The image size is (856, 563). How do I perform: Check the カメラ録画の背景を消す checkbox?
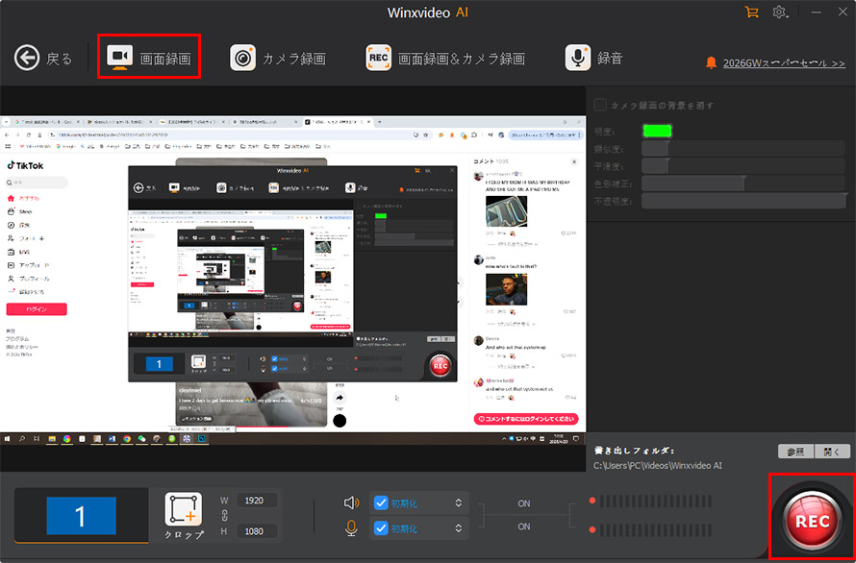pyautogui.click(x=600, y=105)
